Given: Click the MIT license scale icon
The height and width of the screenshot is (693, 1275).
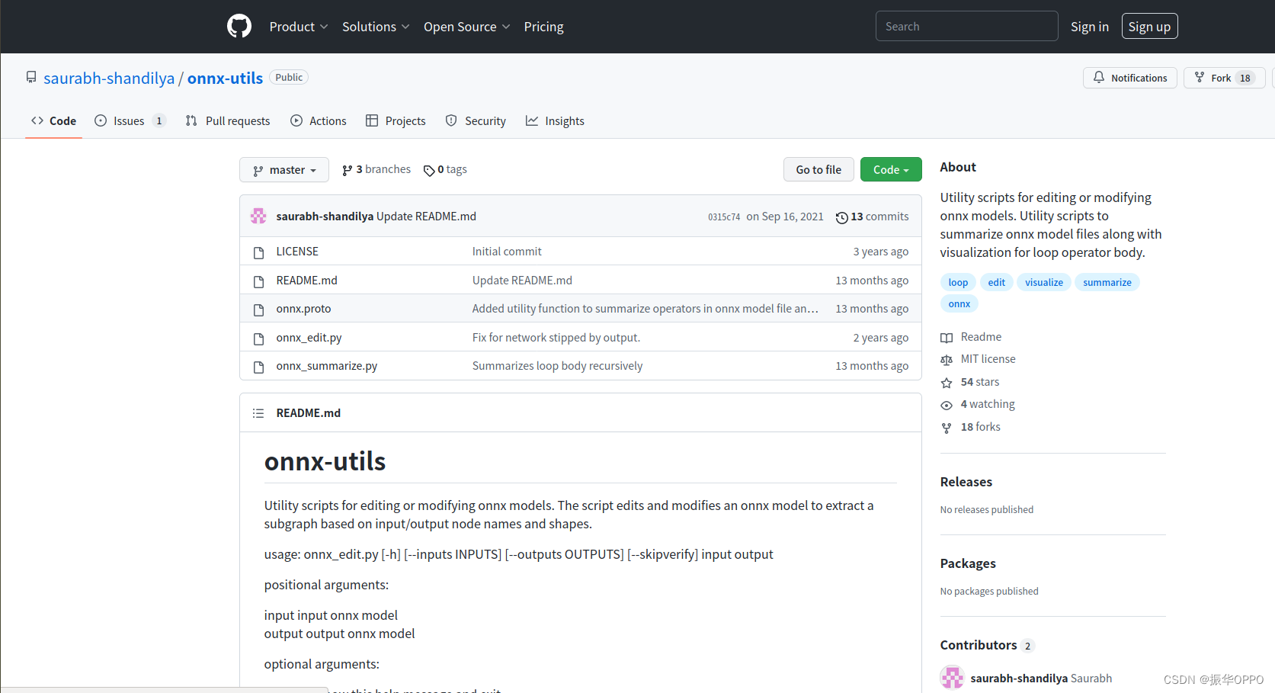Looking at the screenshot, I should (x=947, y=360).
